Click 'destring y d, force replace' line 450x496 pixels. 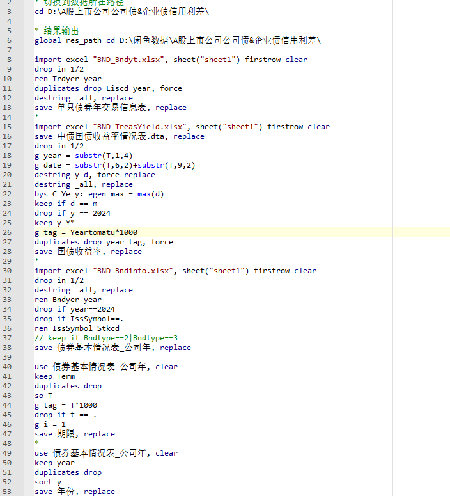(95, 175)
